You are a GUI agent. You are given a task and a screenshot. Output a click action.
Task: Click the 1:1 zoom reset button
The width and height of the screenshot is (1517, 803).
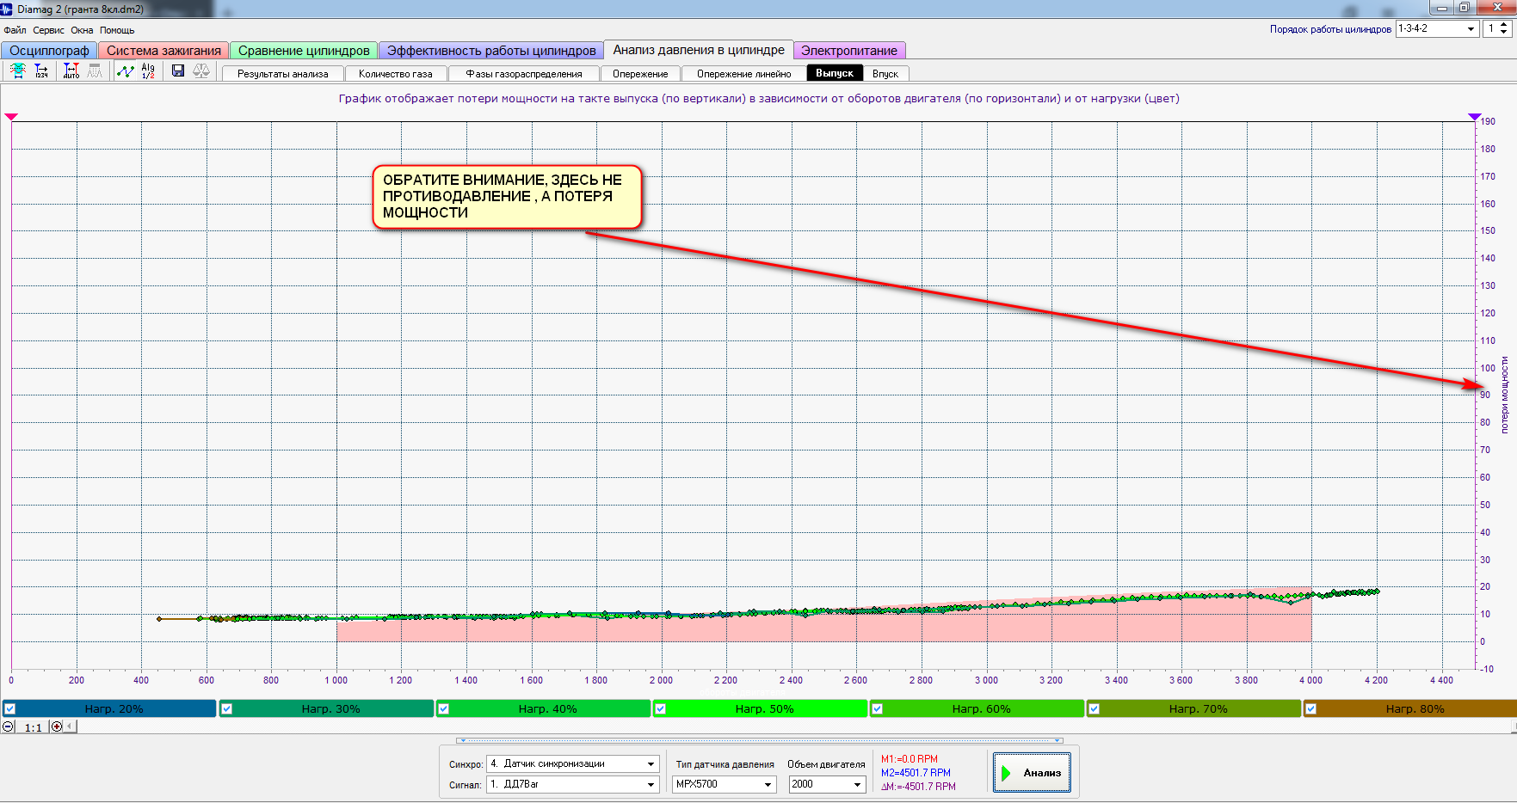point(33,727)
